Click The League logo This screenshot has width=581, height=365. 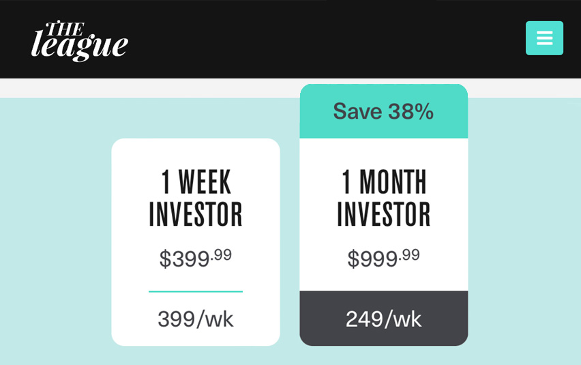80,41
